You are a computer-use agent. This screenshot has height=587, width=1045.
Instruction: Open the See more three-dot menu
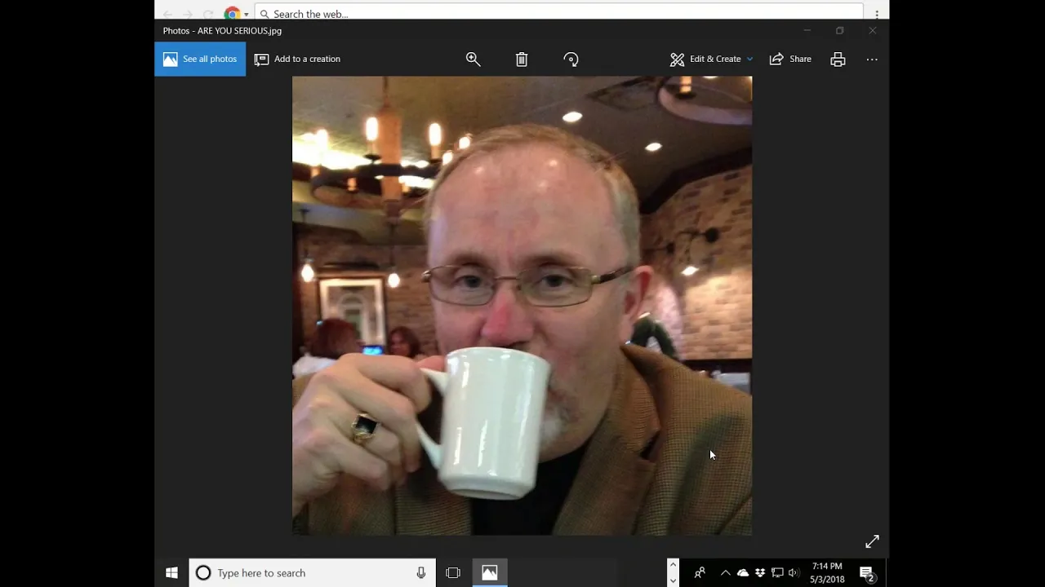click(872, 59)
